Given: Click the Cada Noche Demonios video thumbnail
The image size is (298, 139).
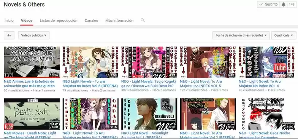Looking at the screenshot, I should (267, 114).
